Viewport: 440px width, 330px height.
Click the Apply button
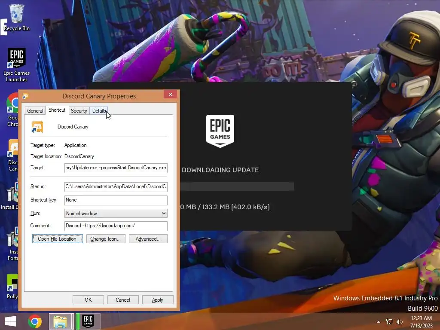tap(158, 299)
